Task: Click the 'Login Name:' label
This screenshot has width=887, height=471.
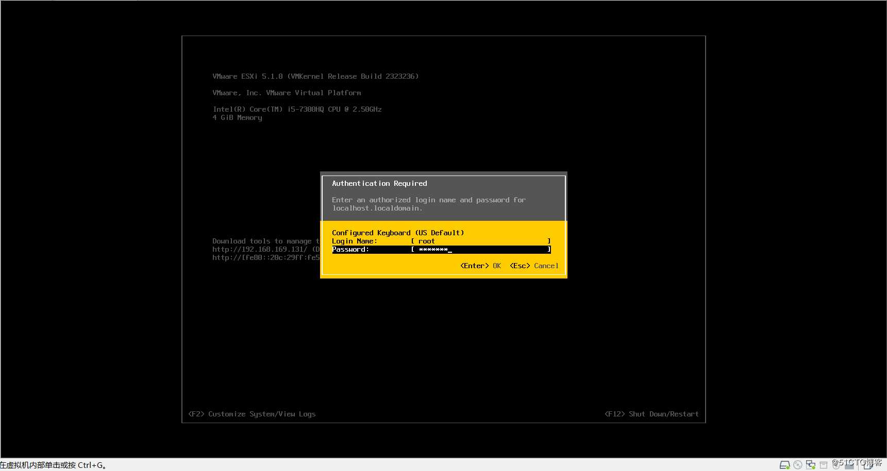Action: coord(355,241)
